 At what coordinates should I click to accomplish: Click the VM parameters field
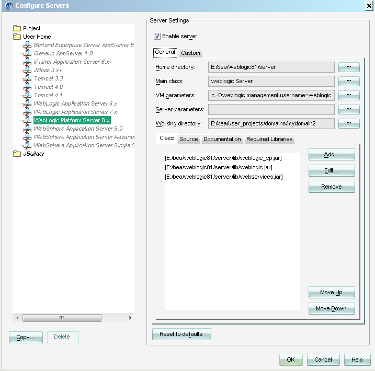tap(271, 95)
